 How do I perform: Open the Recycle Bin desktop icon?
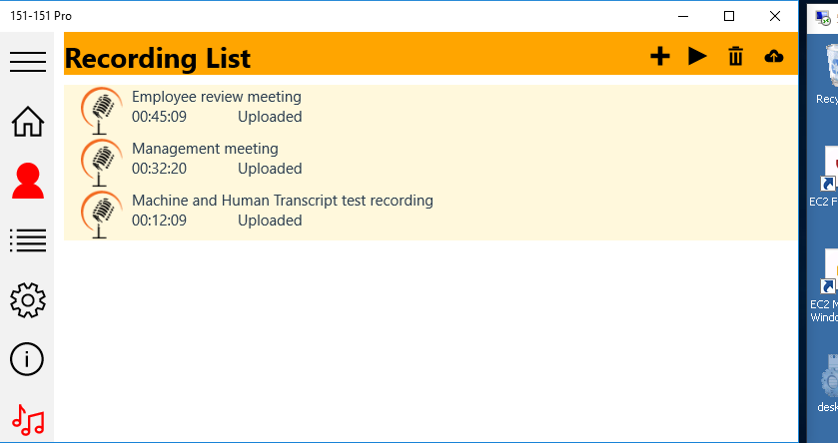(827, 76)
